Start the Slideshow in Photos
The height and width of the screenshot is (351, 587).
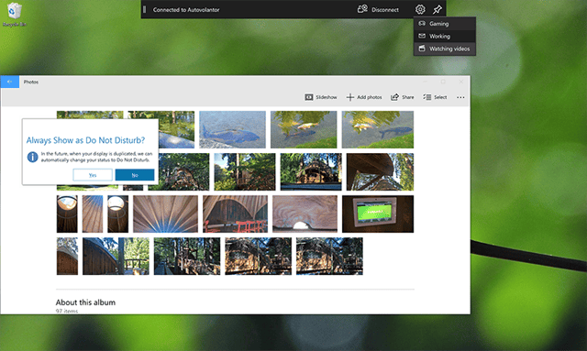(321, 97)
